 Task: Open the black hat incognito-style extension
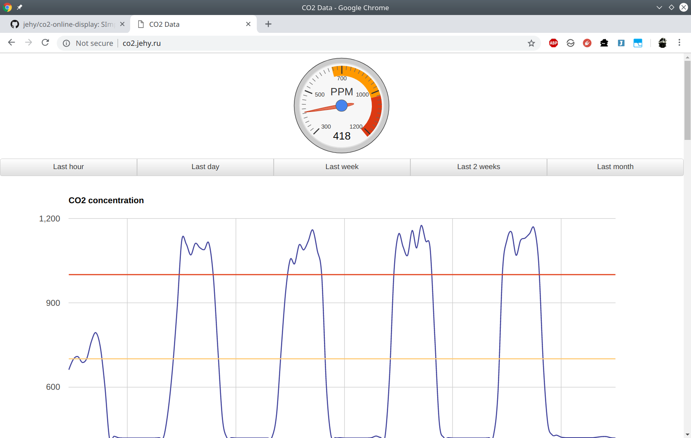pyautogui.click(x=604, y=43)
